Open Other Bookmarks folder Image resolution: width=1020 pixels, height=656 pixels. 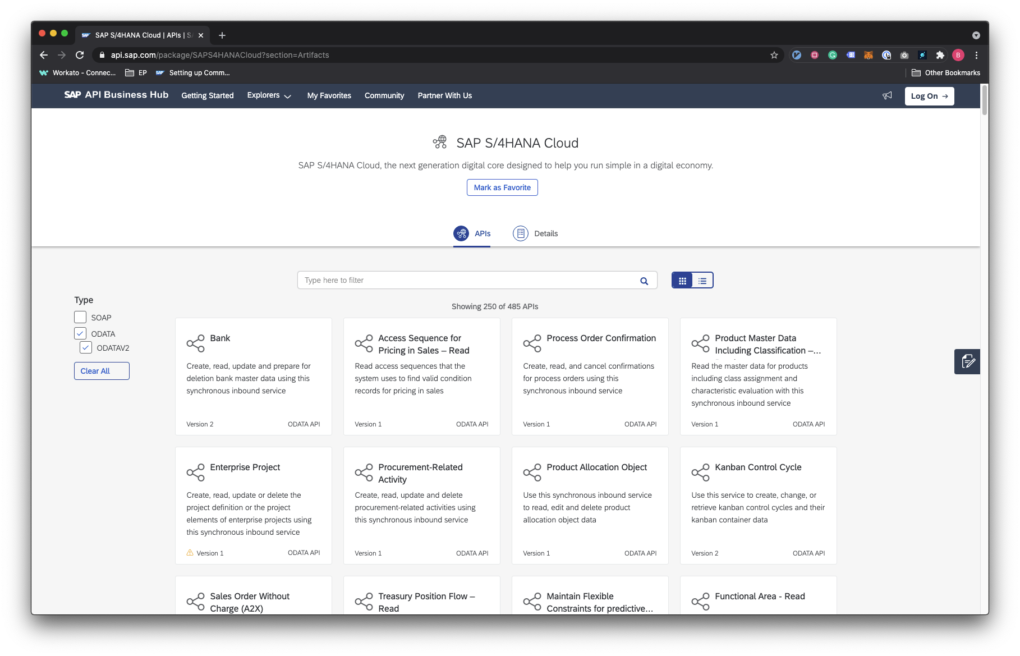click(x=946, y=72)
